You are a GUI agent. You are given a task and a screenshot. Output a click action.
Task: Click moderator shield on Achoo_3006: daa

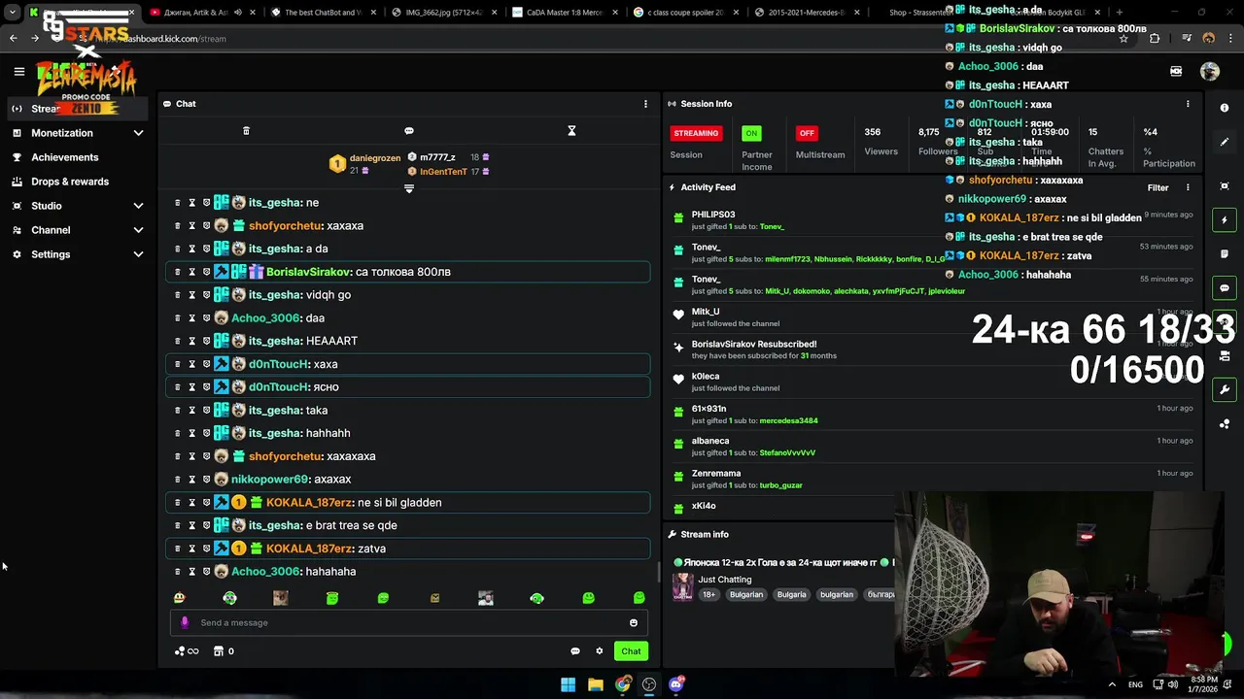[206, 318]
